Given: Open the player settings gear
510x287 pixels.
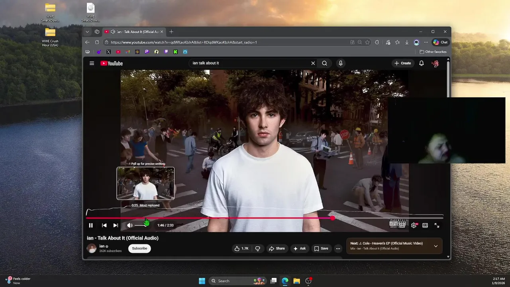Looking at the screenshot, I should (x=414, y=225).
